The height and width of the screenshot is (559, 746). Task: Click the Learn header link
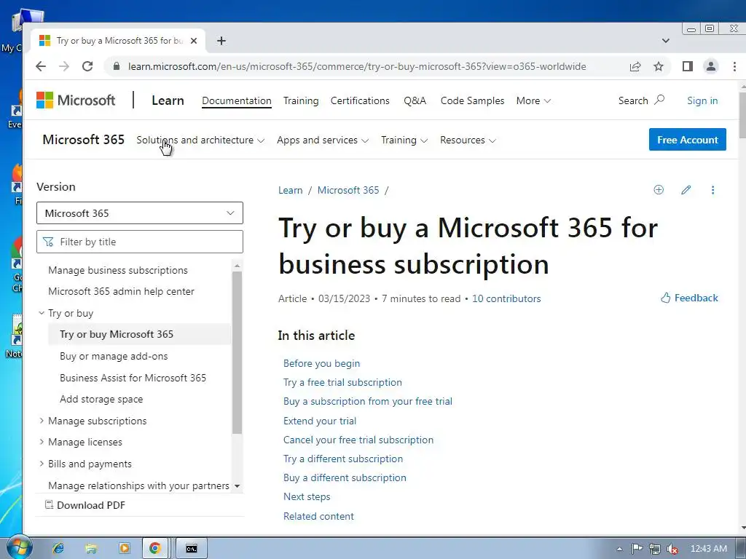(x=168, y=100)
